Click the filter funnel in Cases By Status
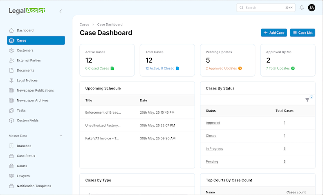The image size is (323, 195). click(307, 100)
